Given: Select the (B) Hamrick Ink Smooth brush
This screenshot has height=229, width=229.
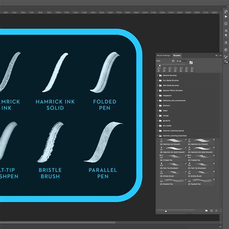Looking at the screenshot, I should pos(173,142).
